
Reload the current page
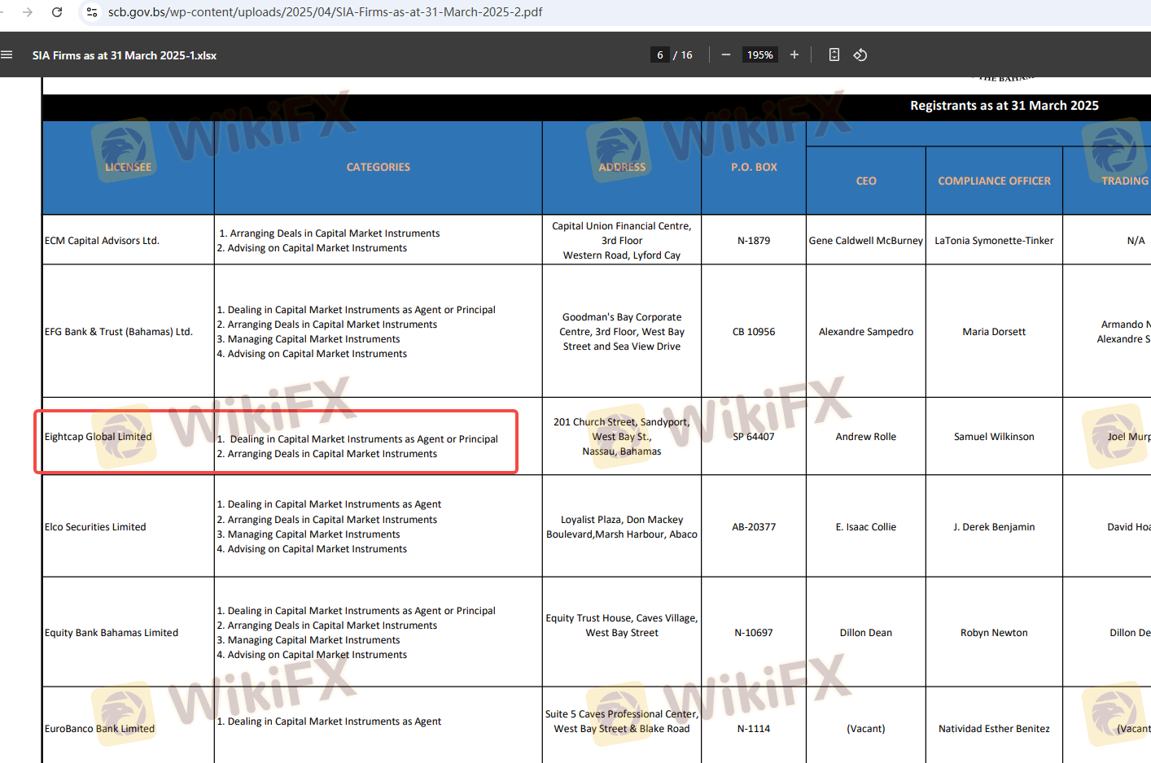tap(57, 12)
